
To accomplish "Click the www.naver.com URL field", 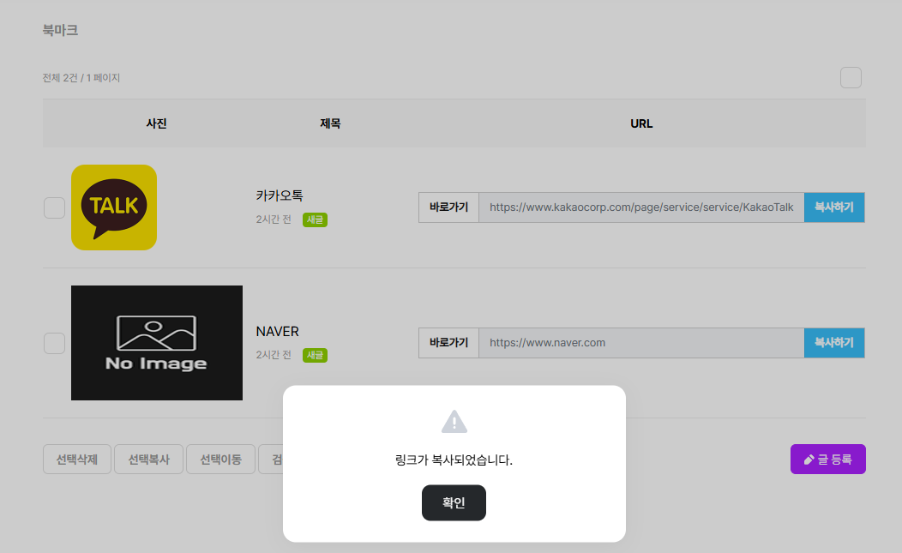I will pyautogui.click(x=640, y=343).
